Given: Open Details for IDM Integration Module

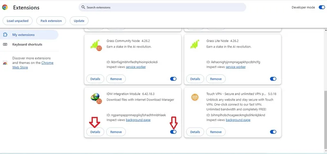Looking at the screenshot, I should point(95,132).
